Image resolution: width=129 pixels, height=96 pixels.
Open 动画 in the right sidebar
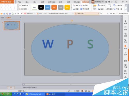click(125, 28)
